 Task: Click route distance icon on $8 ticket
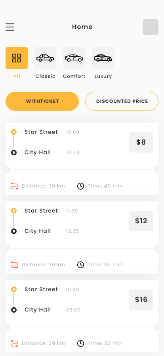point(15,186)
